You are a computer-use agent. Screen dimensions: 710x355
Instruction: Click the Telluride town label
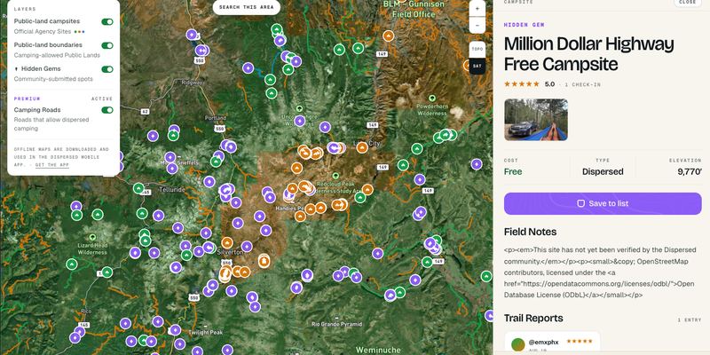tap(171, 190)
